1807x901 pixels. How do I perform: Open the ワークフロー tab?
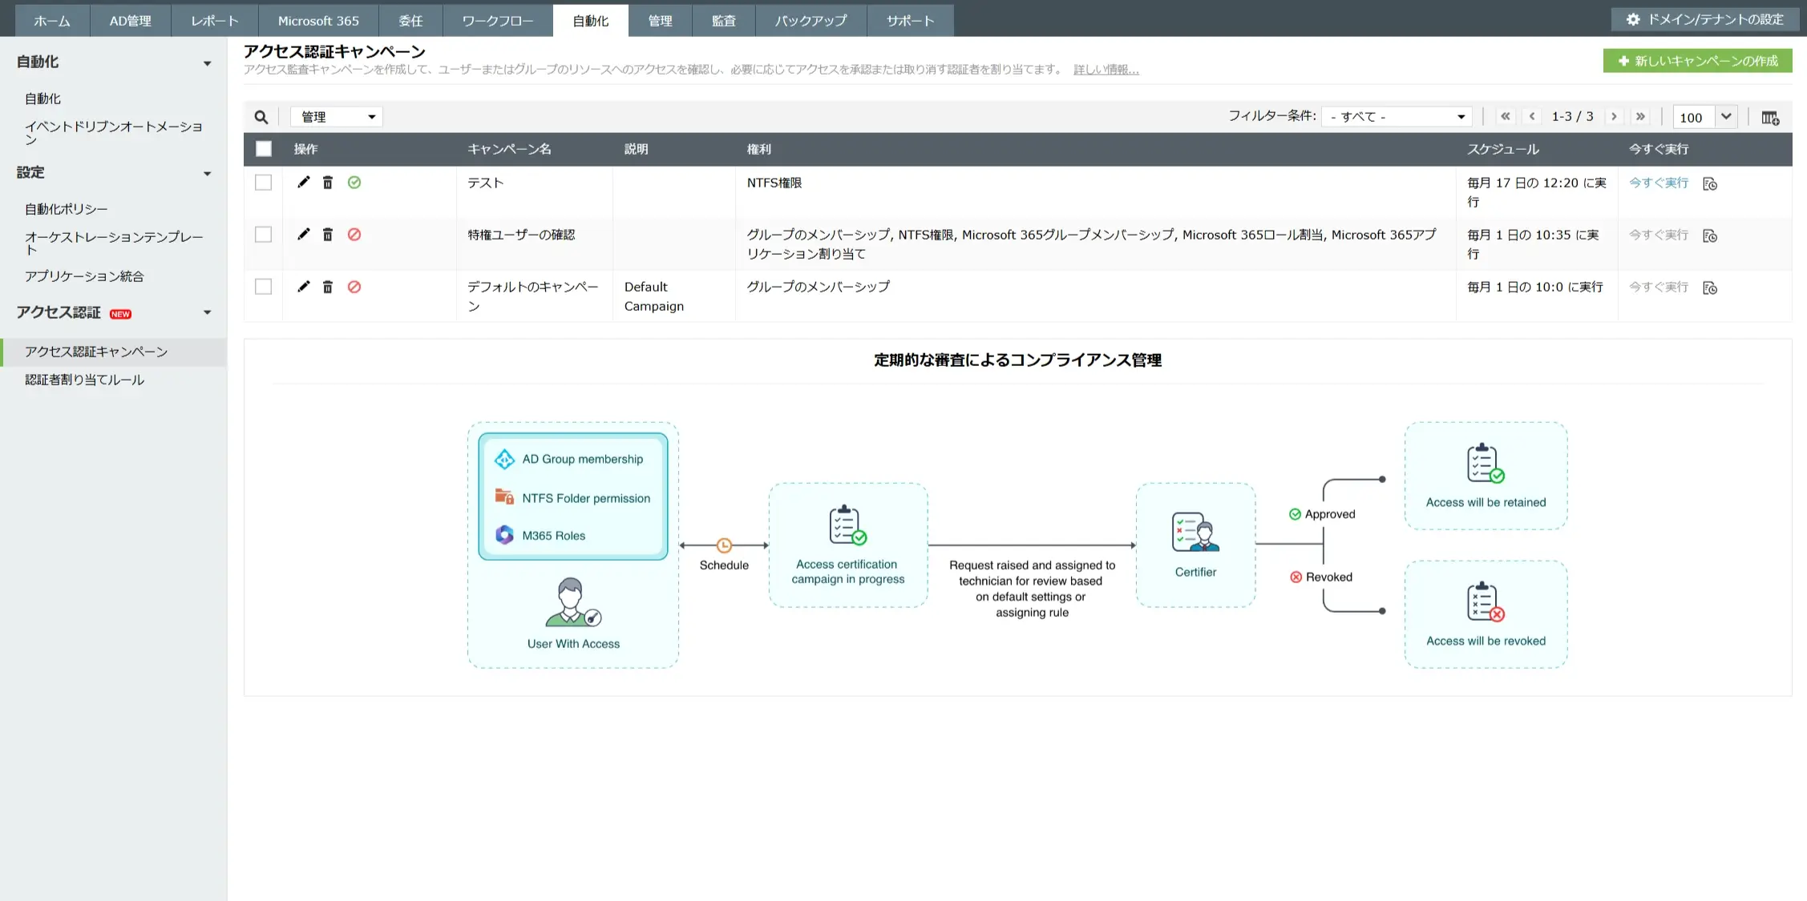tap(498, 21)
